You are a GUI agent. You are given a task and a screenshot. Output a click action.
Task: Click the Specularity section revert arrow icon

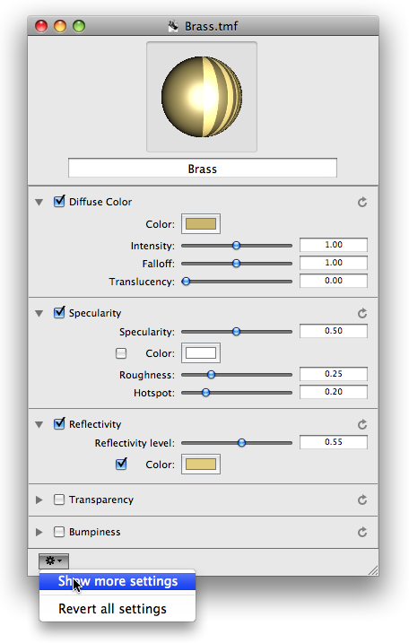pos(361,313)
